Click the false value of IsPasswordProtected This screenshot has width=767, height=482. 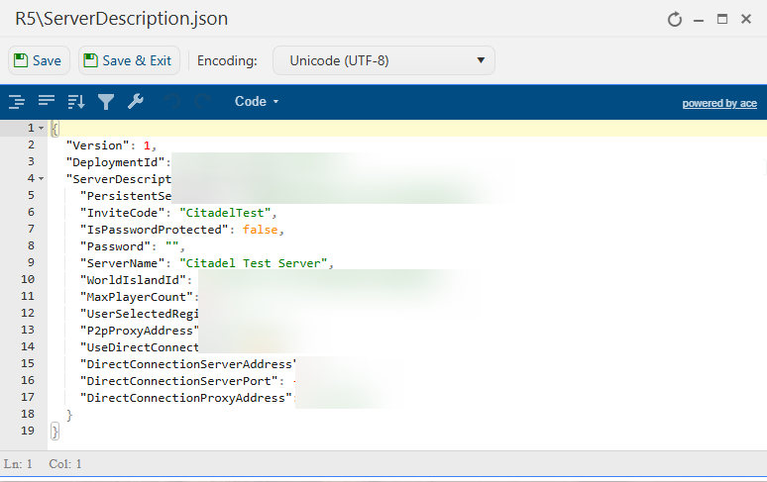point(262,230)
